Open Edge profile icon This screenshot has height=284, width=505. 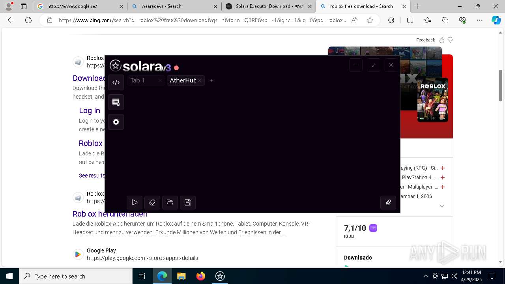pyautogui.click(x=9, y=6)
